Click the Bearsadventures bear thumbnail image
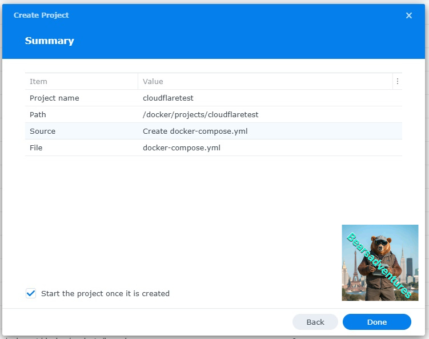 pos(380,262)
